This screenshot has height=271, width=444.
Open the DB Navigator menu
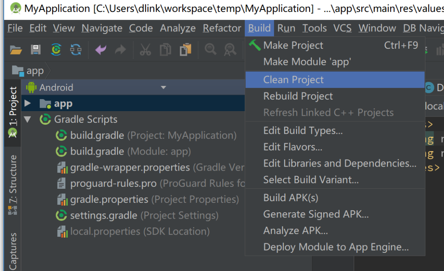click(x=423, y=28)
